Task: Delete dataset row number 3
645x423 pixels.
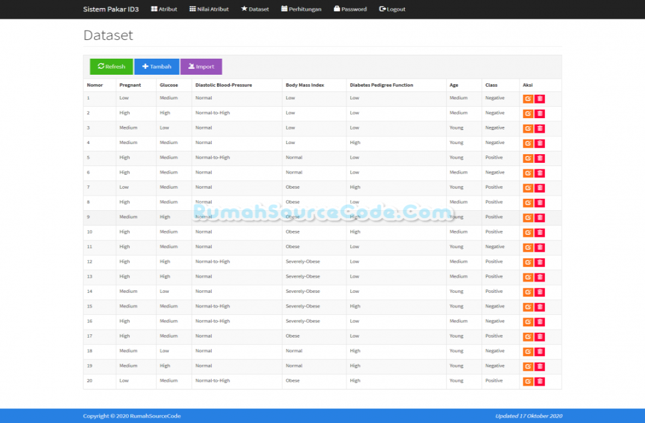Action: click(540, 129)
